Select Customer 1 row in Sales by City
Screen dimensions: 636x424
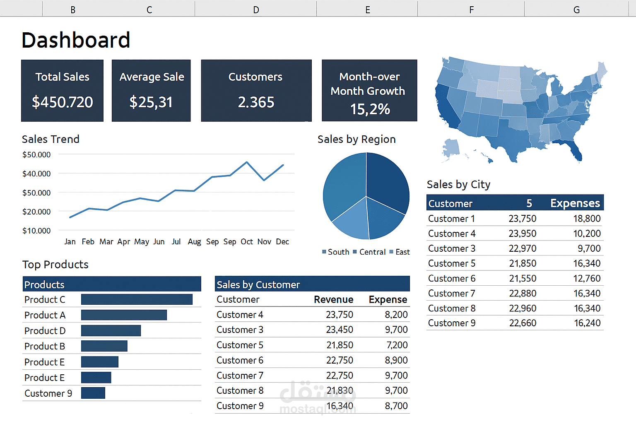pyautogui.click(x=515, y=219)
